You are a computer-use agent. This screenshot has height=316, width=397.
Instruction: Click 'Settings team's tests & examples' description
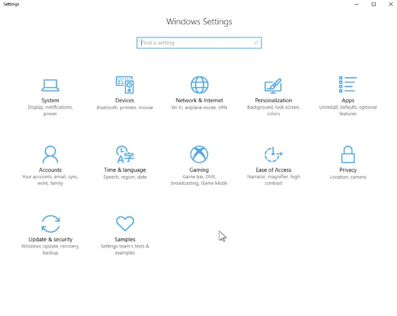pyautogui.click(x=125, y=250)
